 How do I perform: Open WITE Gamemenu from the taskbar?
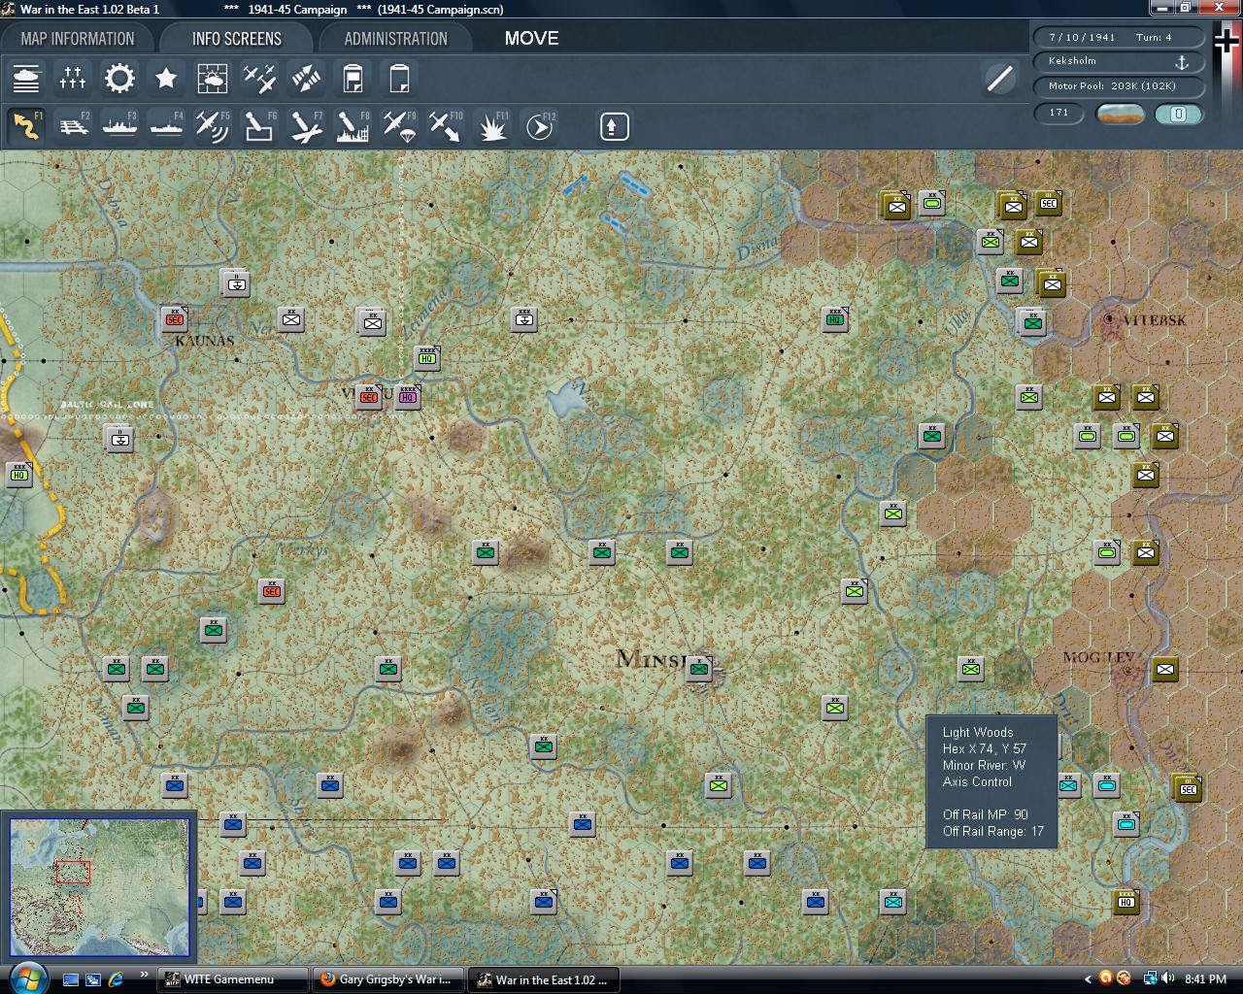[233, 979]
